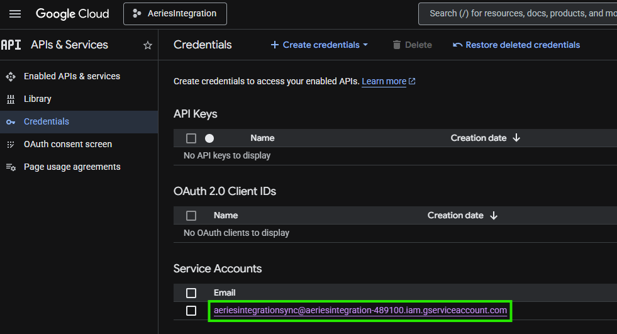617x334 pixels.
Task: Open the AeriesIntegration project picker
Action: pos(175,14)
